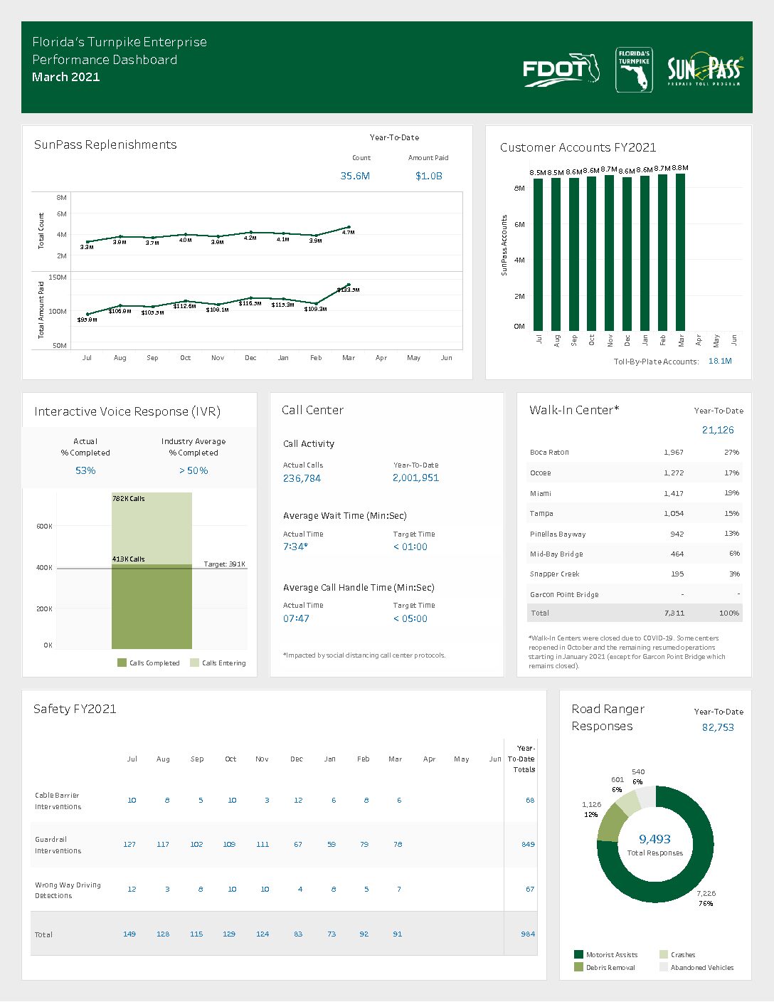This screenshot has height=1002, width=774.
Task: Click the Customer Accounts FY2021 panel title
Action: [x=578, y=147]
